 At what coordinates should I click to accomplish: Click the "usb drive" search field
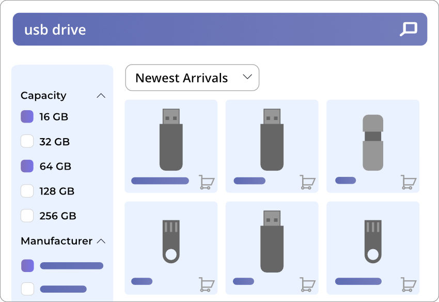pyautogui.click(x=207, y=29)
